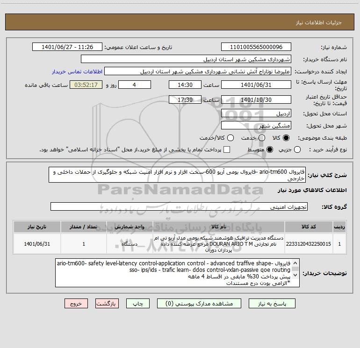Open the اطلاعات تماس خریدار link
Screen dimensions: 360x348
coord(77,71)
